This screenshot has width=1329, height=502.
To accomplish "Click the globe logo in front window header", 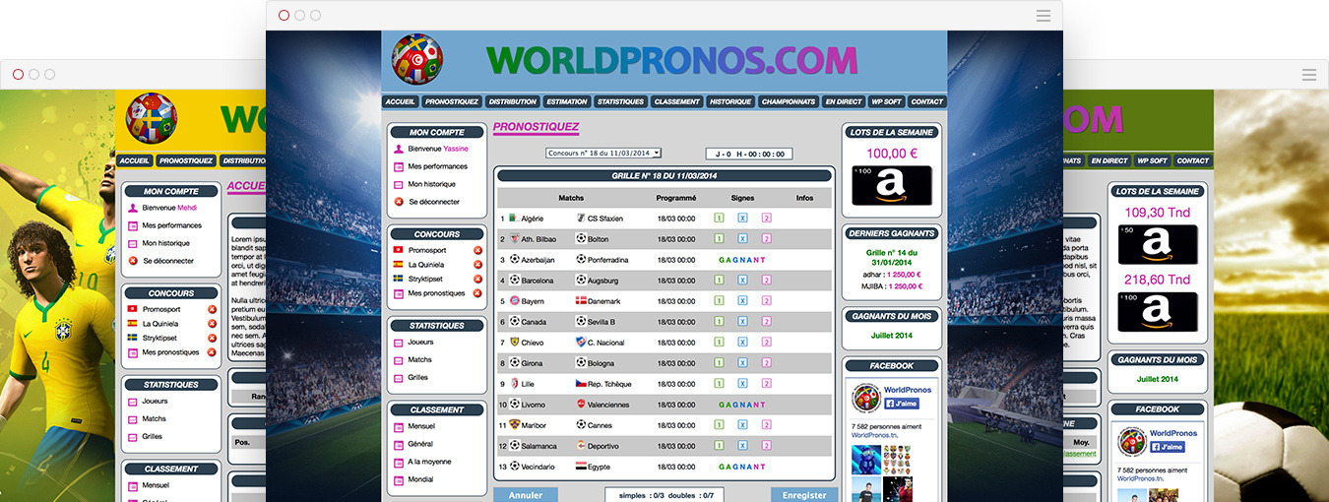I will (417, 59).
